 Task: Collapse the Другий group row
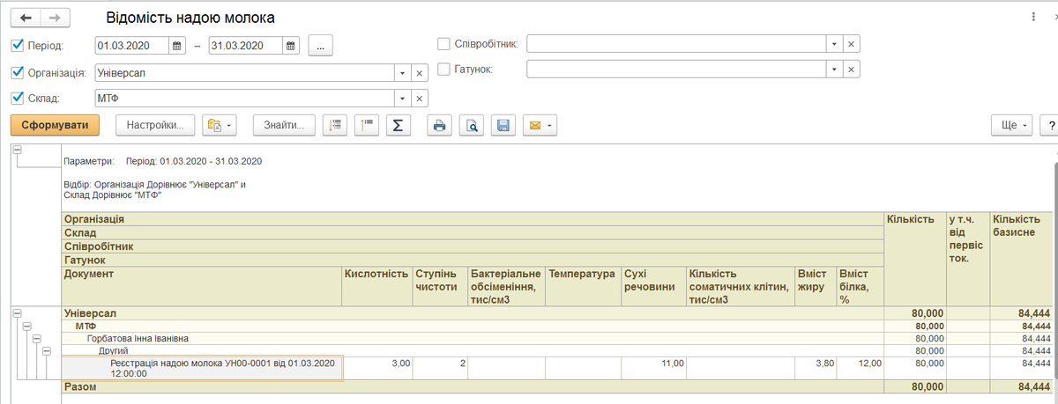46,350
